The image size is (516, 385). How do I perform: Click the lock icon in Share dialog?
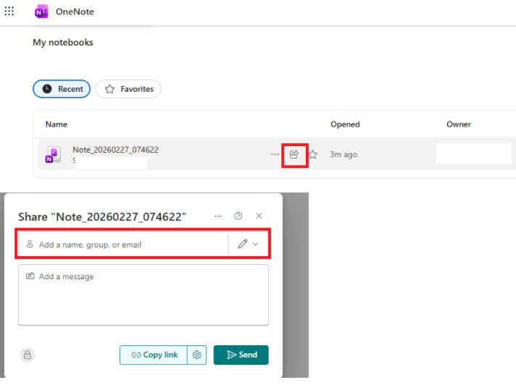[x=28, y=355]
